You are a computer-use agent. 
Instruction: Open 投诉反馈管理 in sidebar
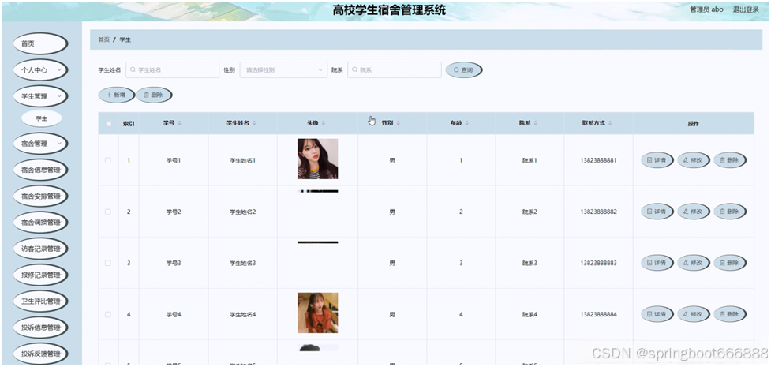(x=40, y=354)
